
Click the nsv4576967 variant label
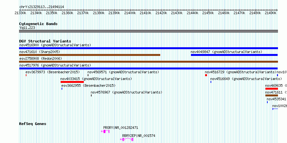pos(126,92)
